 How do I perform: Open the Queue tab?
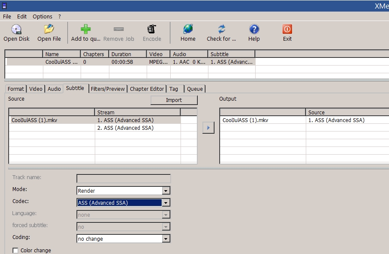pyautogui.click(x=195, y=89)
